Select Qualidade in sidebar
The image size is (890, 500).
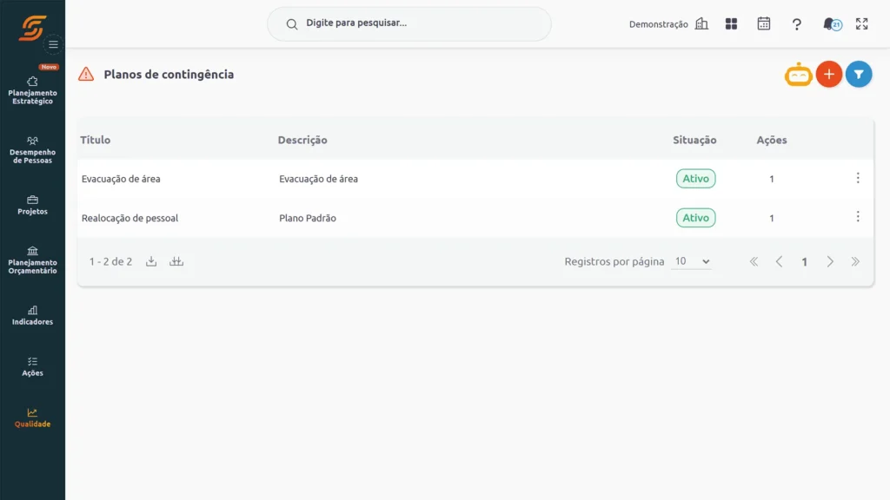coord(32,418)
